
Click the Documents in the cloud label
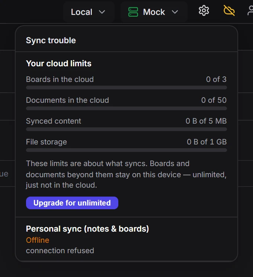pos(67,100)
